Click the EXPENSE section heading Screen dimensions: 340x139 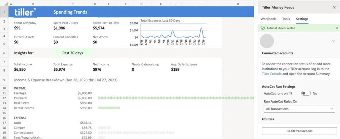point(20,118)
